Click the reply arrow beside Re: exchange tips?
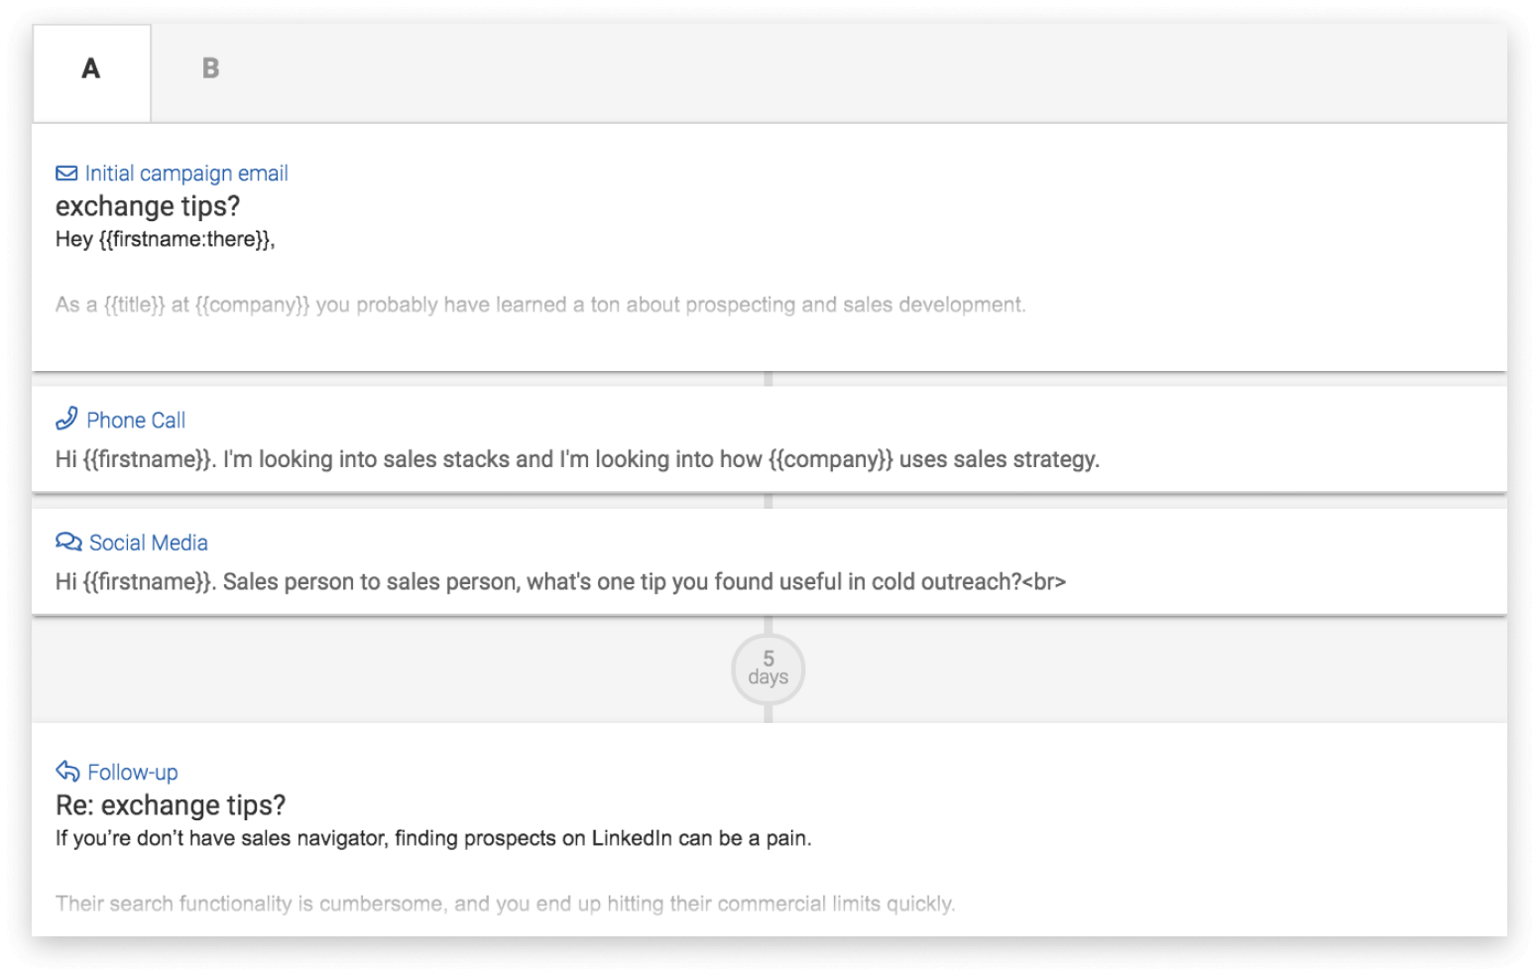Viewport: 1539px width, 976px height. pyautogui.click(x=66, y=771)
